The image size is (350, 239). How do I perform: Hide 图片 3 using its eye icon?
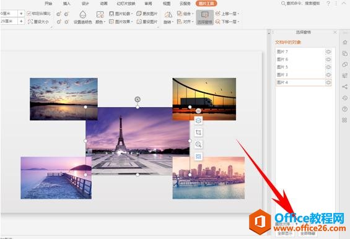click(x=328, y=74)
